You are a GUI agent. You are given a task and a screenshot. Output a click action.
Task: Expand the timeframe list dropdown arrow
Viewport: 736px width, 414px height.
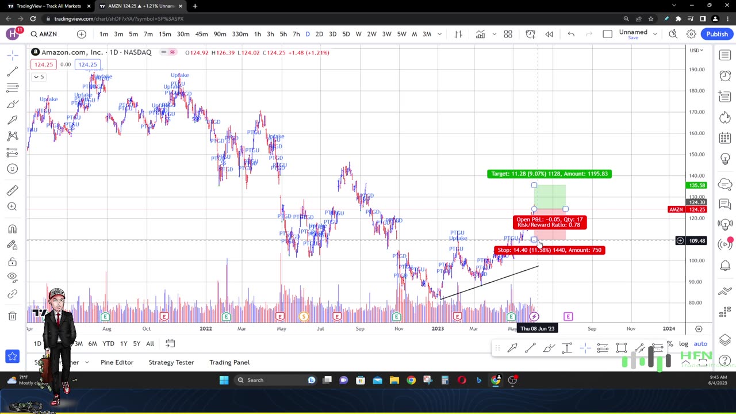[440, 34]
